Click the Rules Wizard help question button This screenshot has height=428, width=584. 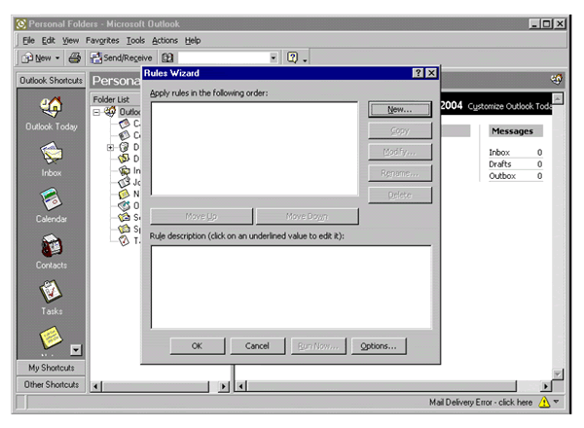(419, 73)
